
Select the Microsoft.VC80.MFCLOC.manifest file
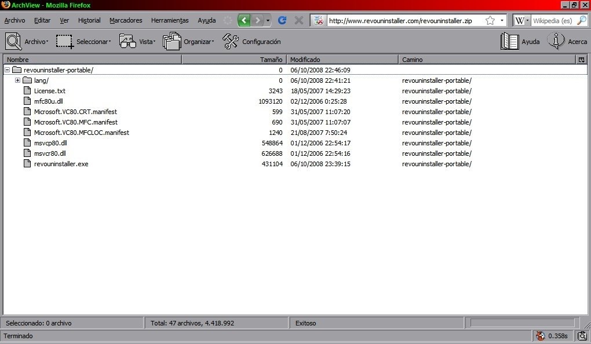pos(82,133)
